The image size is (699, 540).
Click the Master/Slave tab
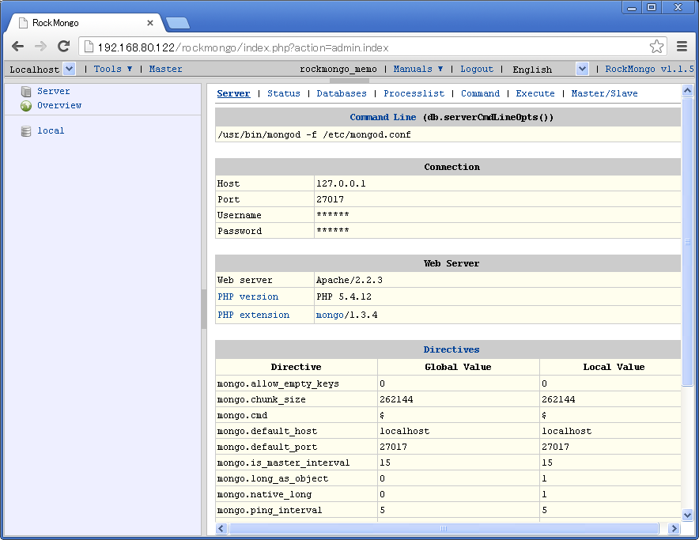[604, 93]
